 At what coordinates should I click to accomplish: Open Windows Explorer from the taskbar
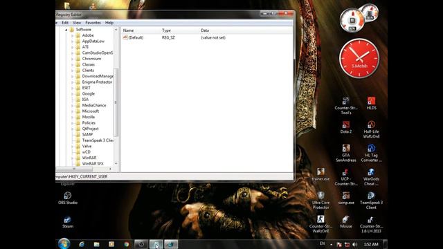pos(96,244)
